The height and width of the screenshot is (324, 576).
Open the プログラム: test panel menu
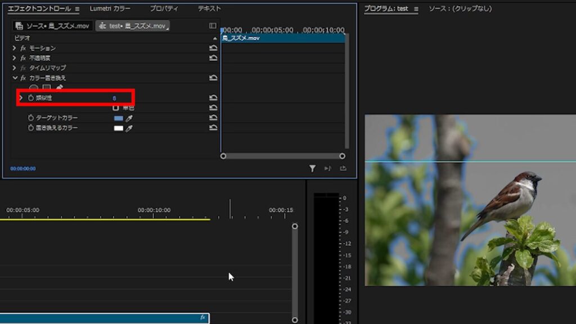point(416,9)
